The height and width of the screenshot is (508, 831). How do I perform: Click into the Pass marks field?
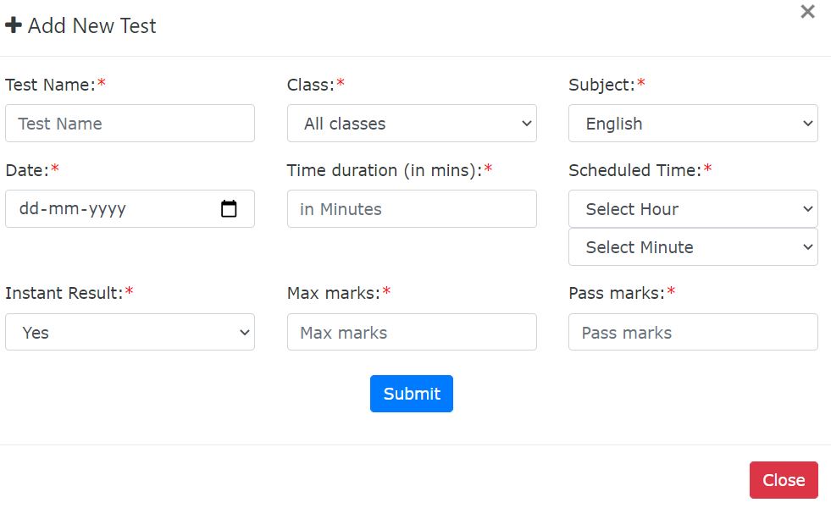pyautogui.click(x=693, y=333)
